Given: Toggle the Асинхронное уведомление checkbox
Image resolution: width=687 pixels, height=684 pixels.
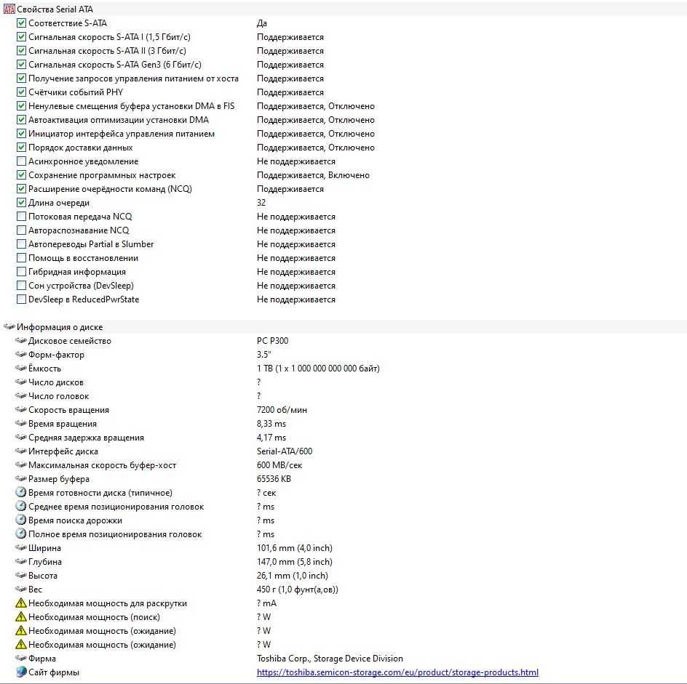Looking at the screenshot, I should coord(21,161).
